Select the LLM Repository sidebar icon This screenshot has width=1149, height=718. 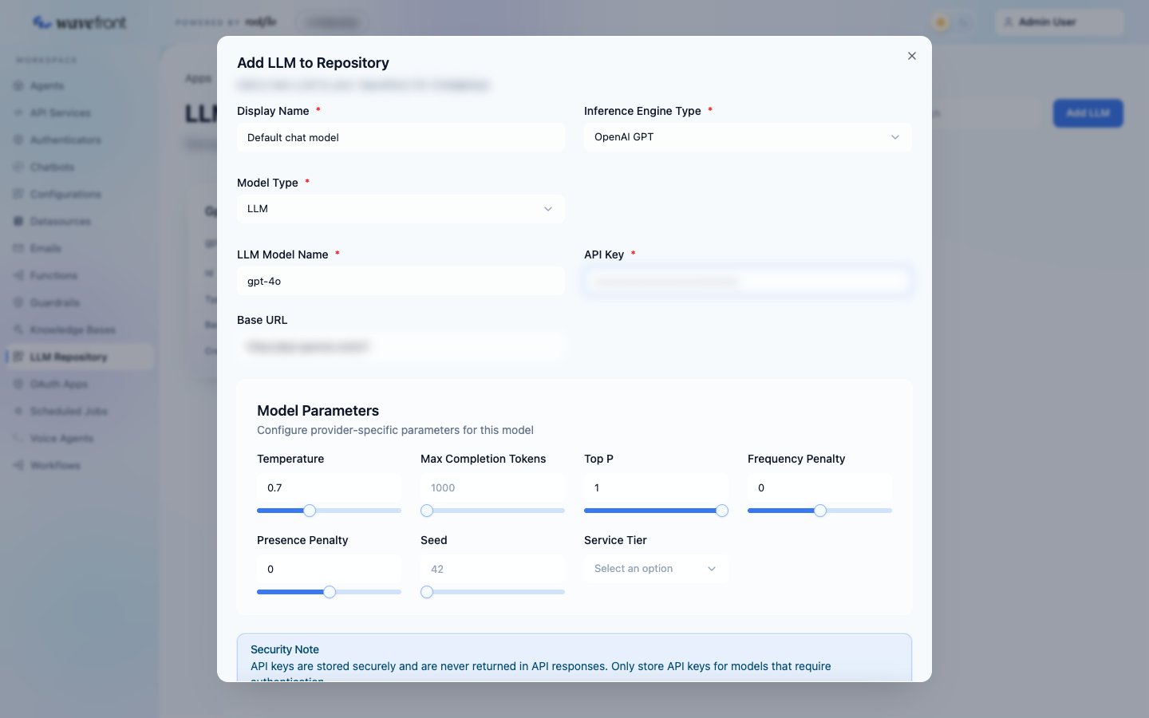[18, 357]
